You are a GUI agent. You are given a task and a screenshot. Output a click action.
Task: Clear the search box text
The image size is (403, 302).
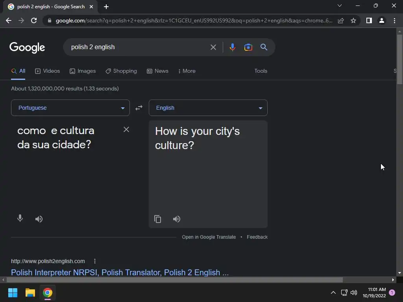point(213,47)
